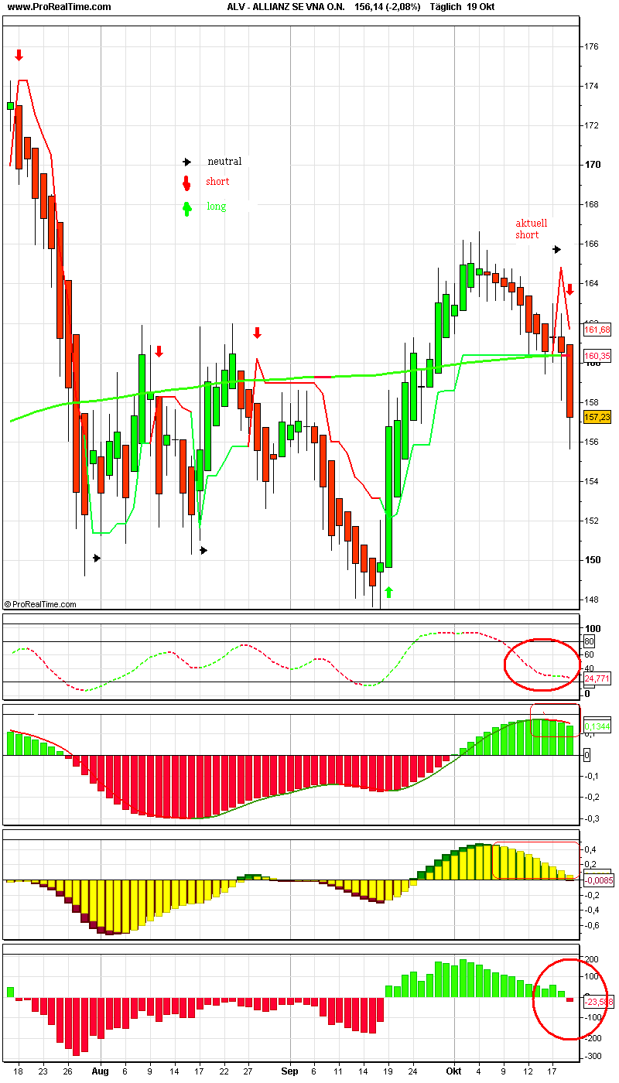
Task: Toggle the "neutral" legend text entry
Action: coord(223,162)
